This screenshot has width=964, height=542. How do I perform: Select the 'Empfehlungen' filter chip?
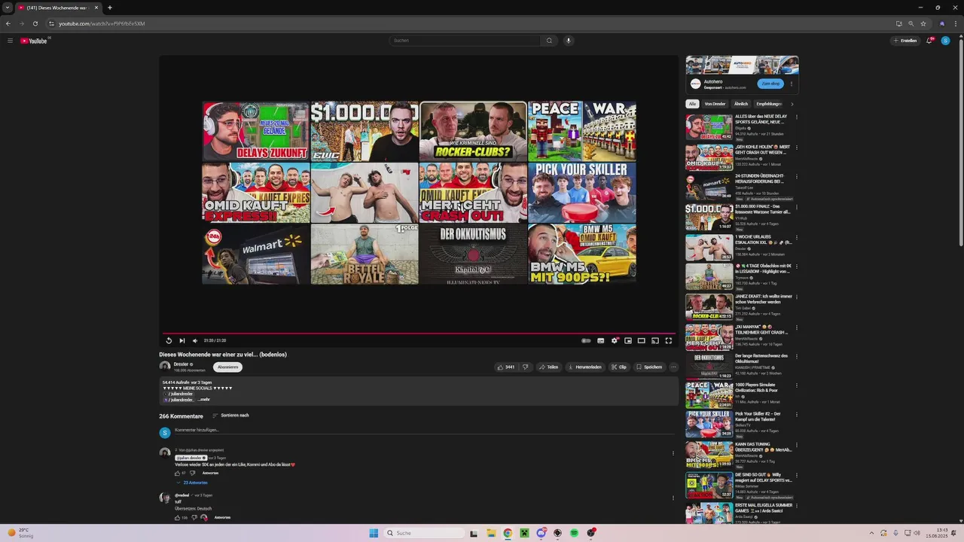[769, 104]
